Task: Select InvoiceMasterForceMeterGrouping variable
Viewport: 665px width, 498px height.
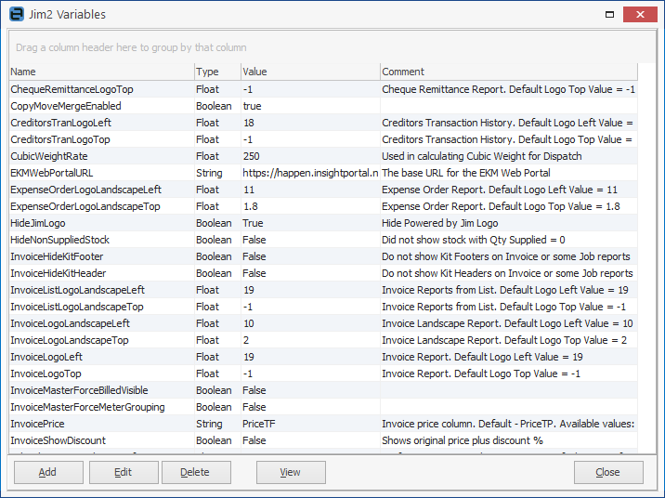Action: click(x=323, y=408)
